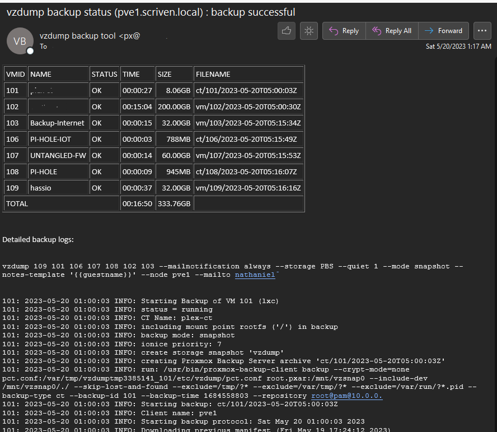This screenshot has width=497, height=432.
Task: Click log line ionice priority: 7
Action: tap(111, 344)
